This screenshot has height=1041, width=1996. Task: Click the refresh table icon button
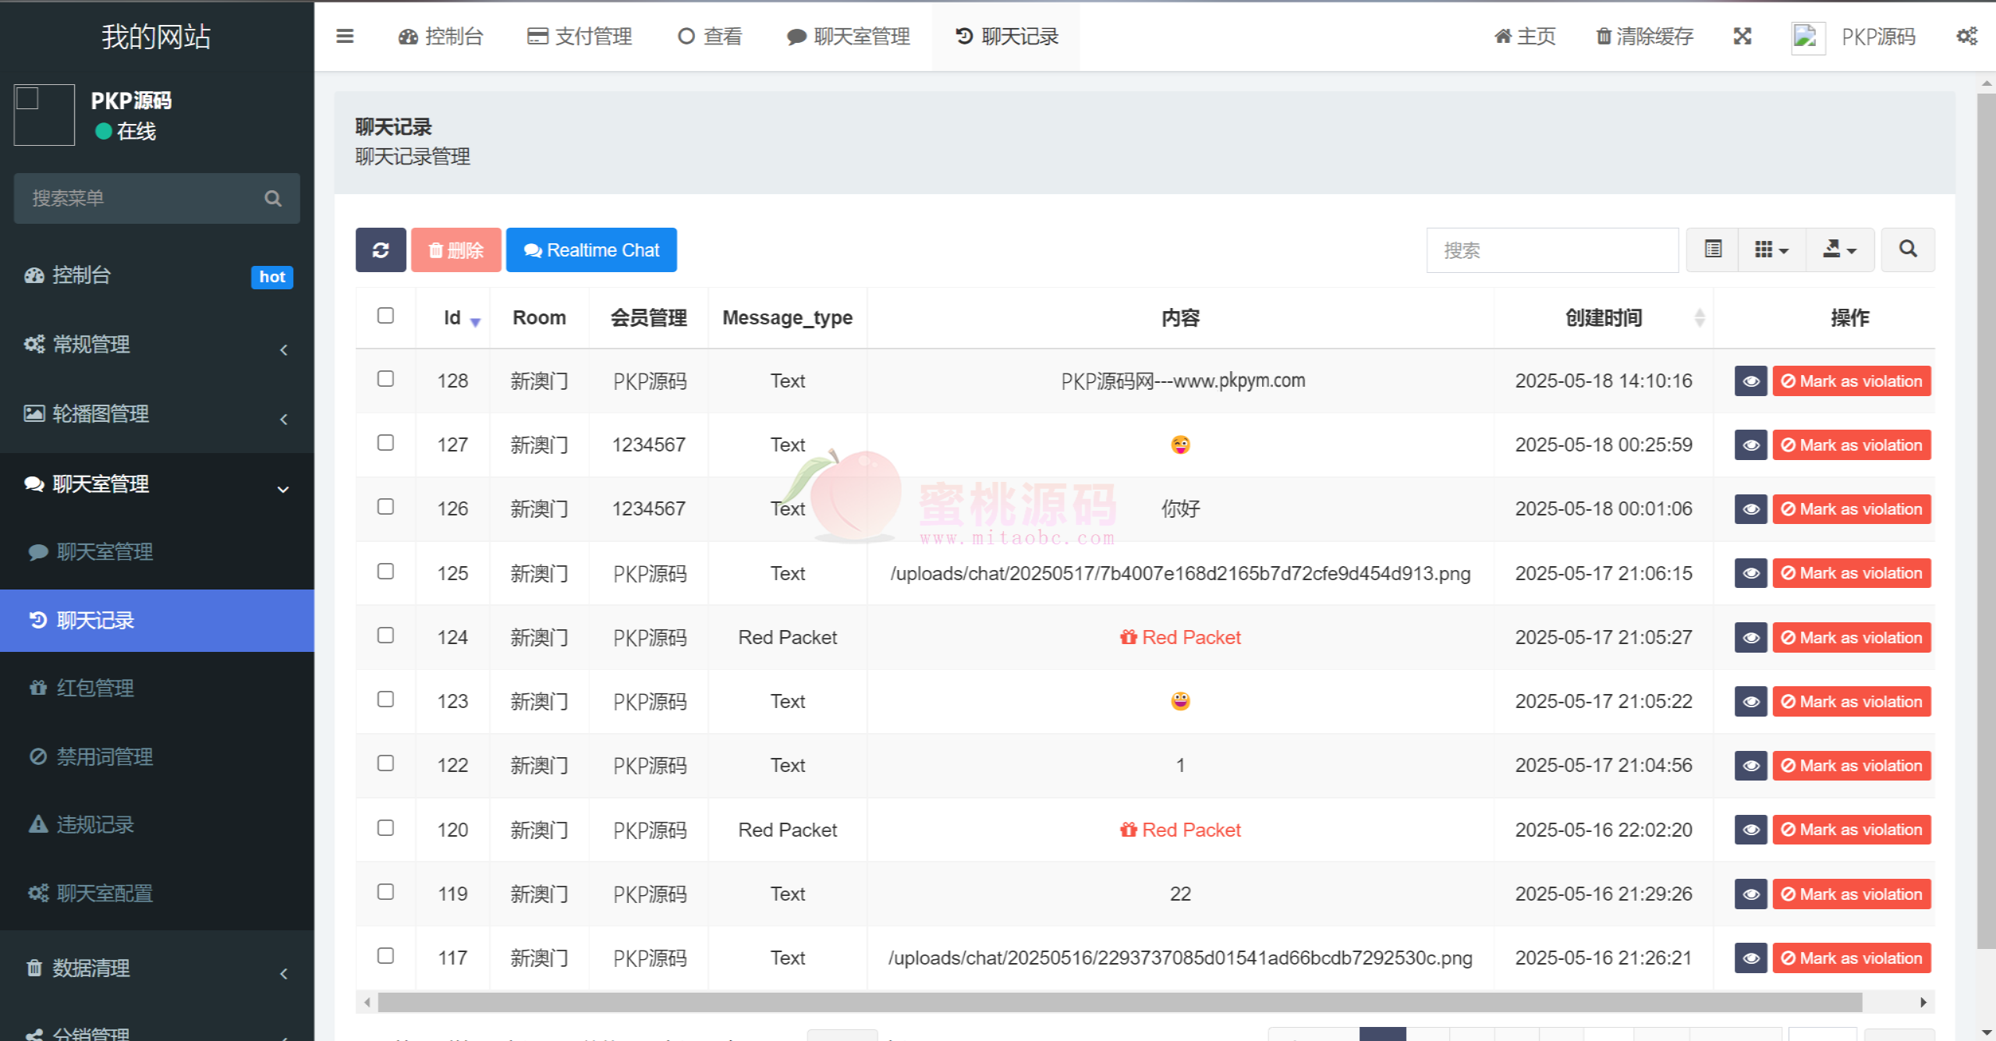(381, 250)
